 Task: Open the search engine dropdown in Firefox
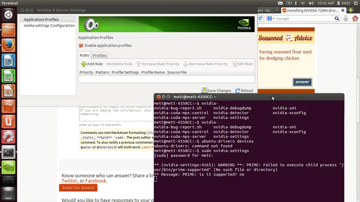[x=271, y=18]
